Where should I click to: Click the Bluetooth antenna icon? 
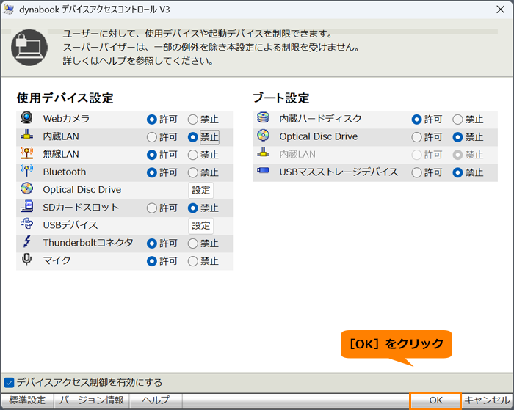tap(27, 171)
